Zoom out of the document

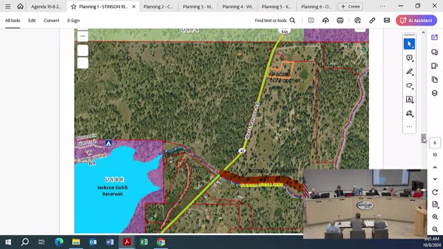(435, 229)
